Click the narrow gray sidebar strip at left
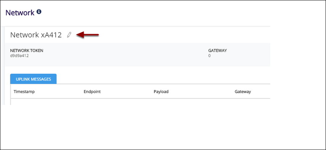The height and width of the screenshot is (150, 326). point(2,66)
